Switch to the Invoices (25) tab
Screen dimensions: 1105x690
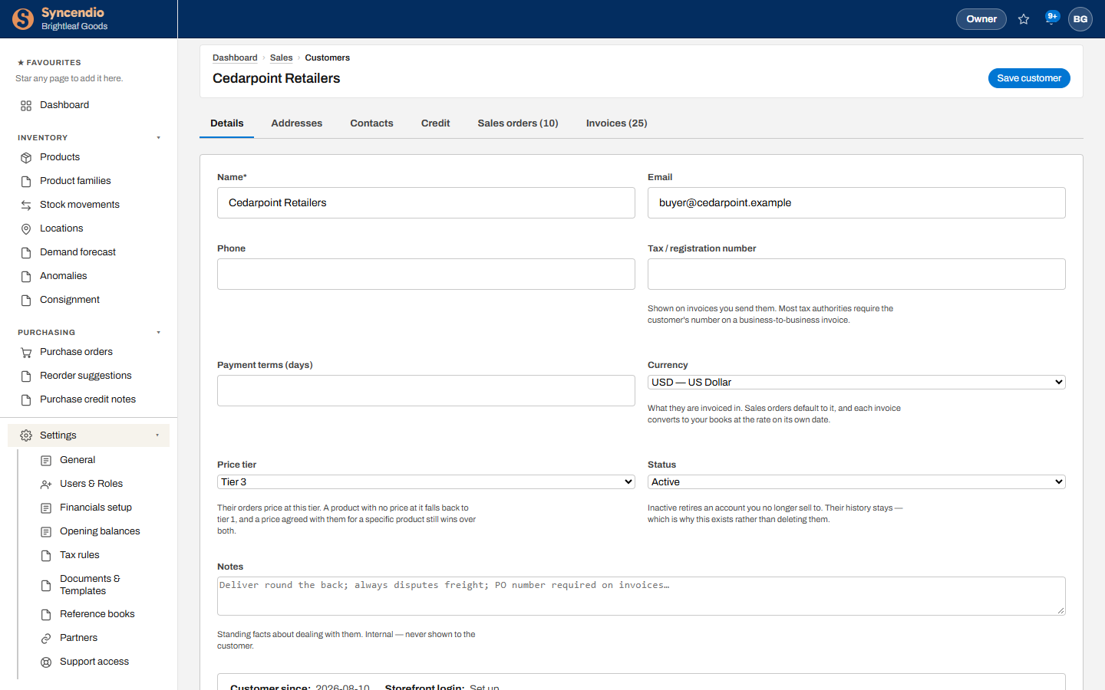pyautogui.click(x=617, y=123)
